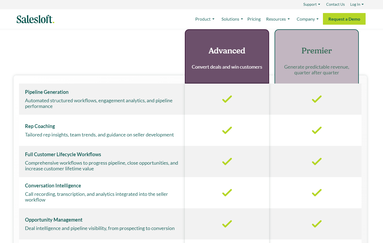Click Premier checkmark for Conversation Intelligence
Image resolution: width=383 pixels, height=243 pixels.
pyautogui.click(x=317, y=193)
